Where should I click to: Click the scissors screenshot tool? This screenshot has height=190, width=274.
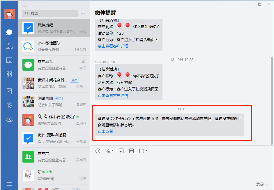point(108,151)
